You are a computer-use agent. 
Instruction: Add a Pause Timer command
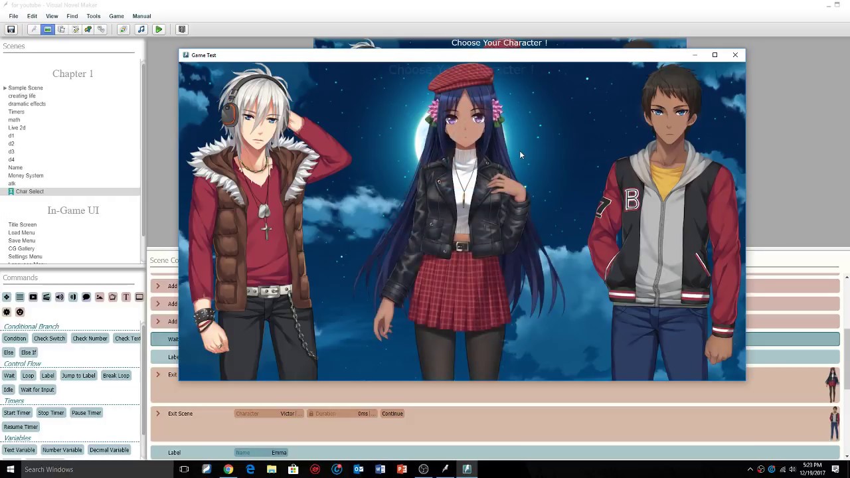point(86,413)
